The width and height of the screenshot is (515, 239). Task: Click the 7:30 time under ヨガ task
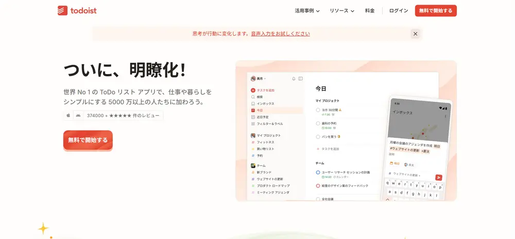[x=326, y=115]
